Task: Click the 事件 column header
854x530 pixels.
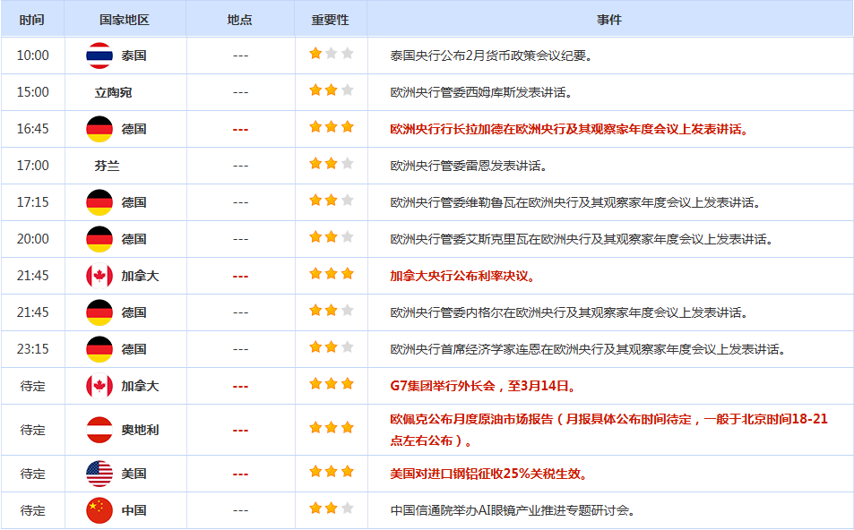Action: [609, 19]
